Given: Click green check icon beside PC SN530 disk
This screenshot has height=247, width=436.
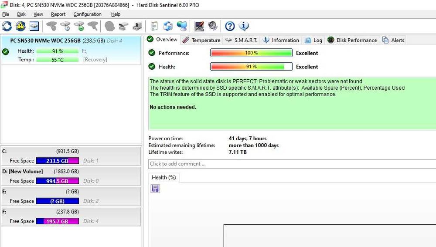Looking at the screenshot, I should 6,52.
